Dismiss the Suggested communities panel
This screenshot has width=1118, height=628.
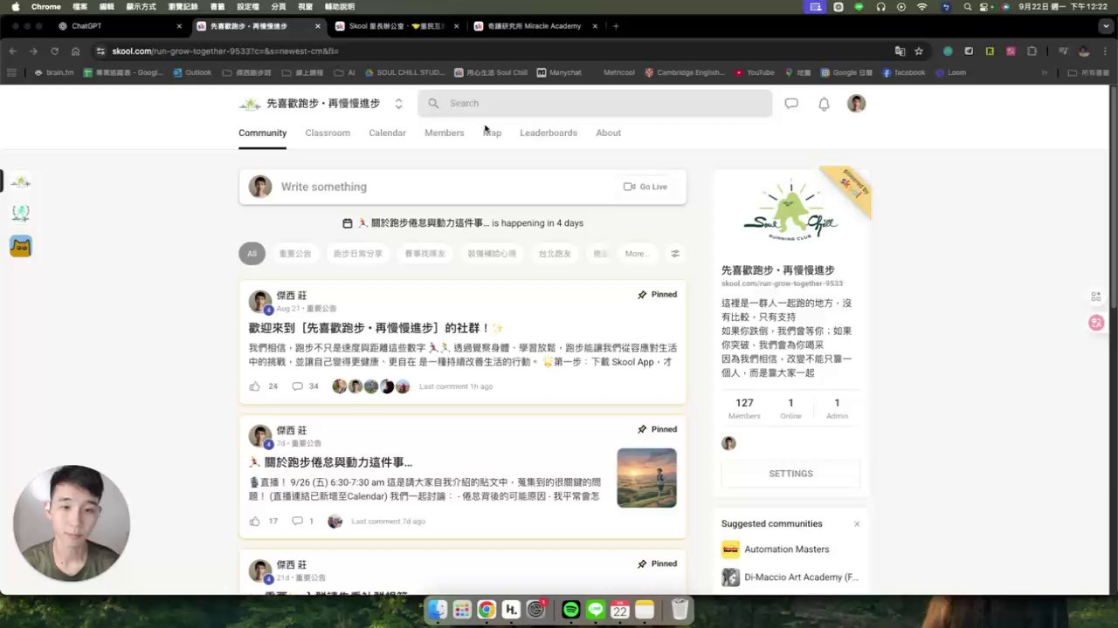click(857, 524)
